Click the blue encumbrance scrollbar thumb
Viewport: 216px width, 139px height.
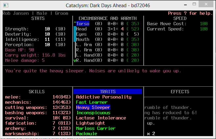75,34
